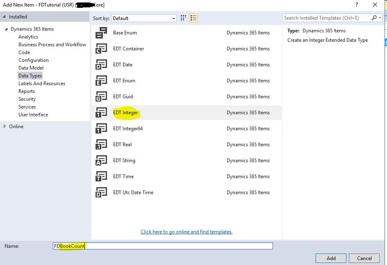The height and width of the screenshot is (265, 387).
Task: Click the search magnifier icon
Action: (x=374, y=18)
